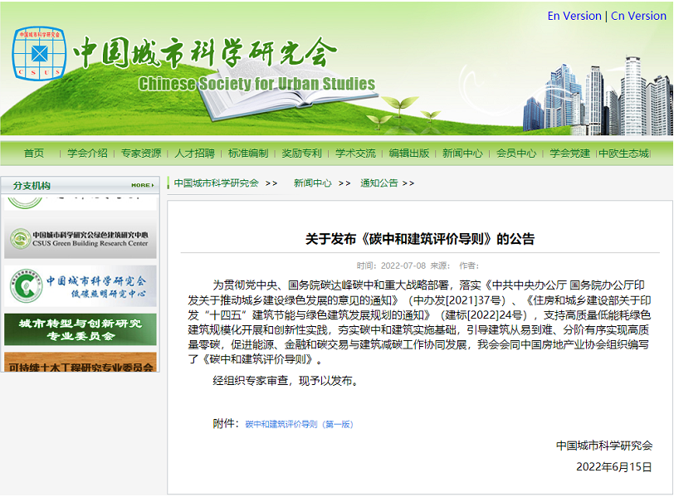Screen dimensions: 674x497
Task: Open the 专家资源 menu item
Action: click(x=141, y=153)
